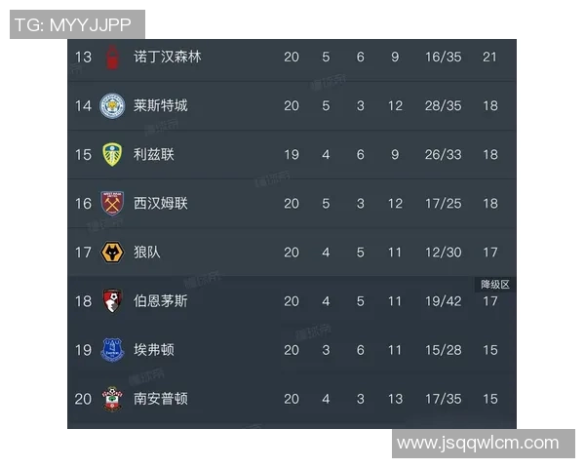Select team name 埃弗顿
This screenshot has width=585, height=468.
tap(154, 349)
